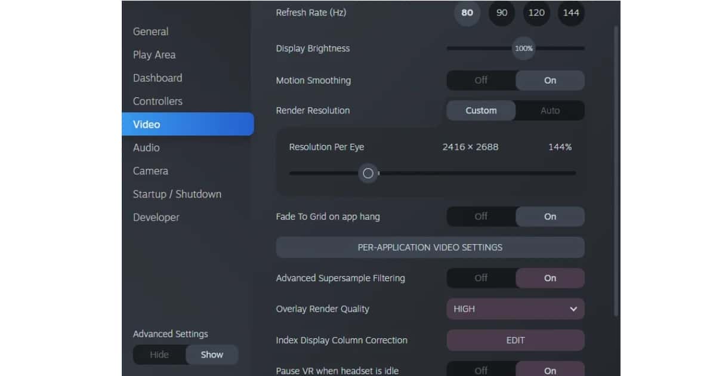Screen dimensions: 716x376
Task: Set refresh rate to 144 Hz
Action: coord(571,13)
